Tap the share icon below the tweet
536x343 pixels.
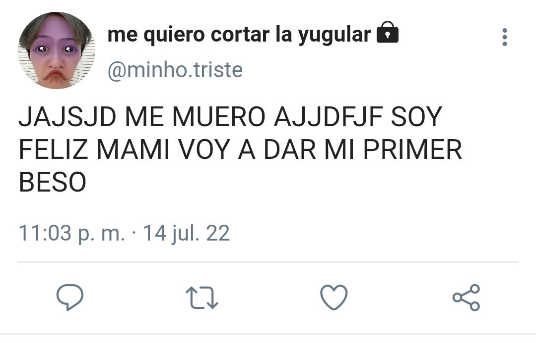[466, 297]
